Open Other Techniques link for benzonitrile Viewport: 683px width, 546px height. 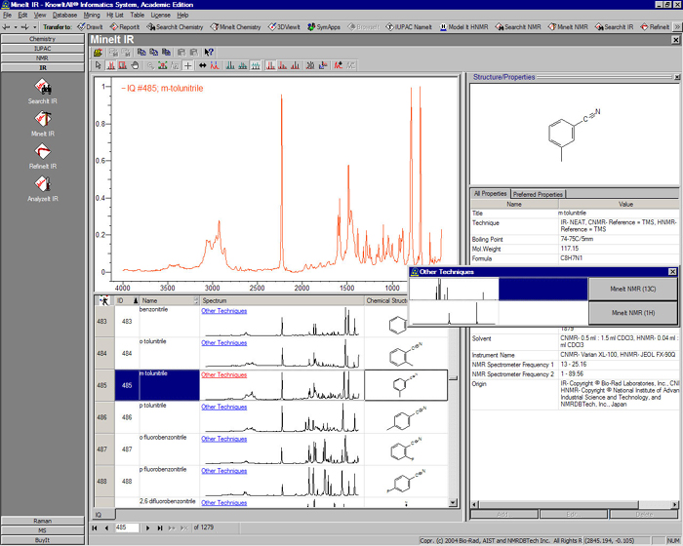pyautogui.click(x=223, y=311)
